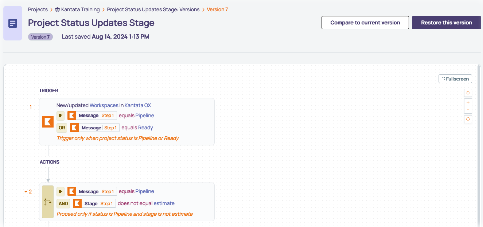483x227 pixels.
Task: Click Kantata icon in trigger OR Message pill
Action: (74, 128)
